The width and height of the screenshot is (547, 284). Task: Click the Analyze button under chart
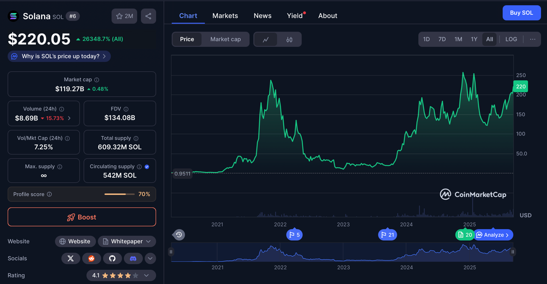(x=493, y=235)
